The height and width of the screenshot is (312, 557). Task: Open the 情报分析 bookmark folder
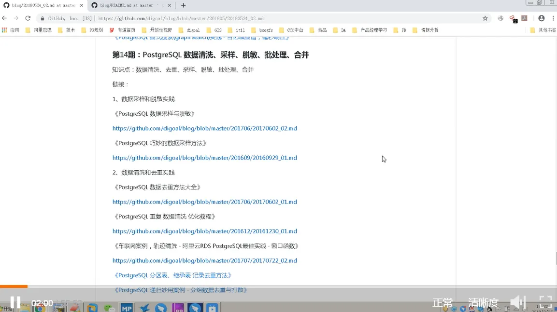click(426, 30)
